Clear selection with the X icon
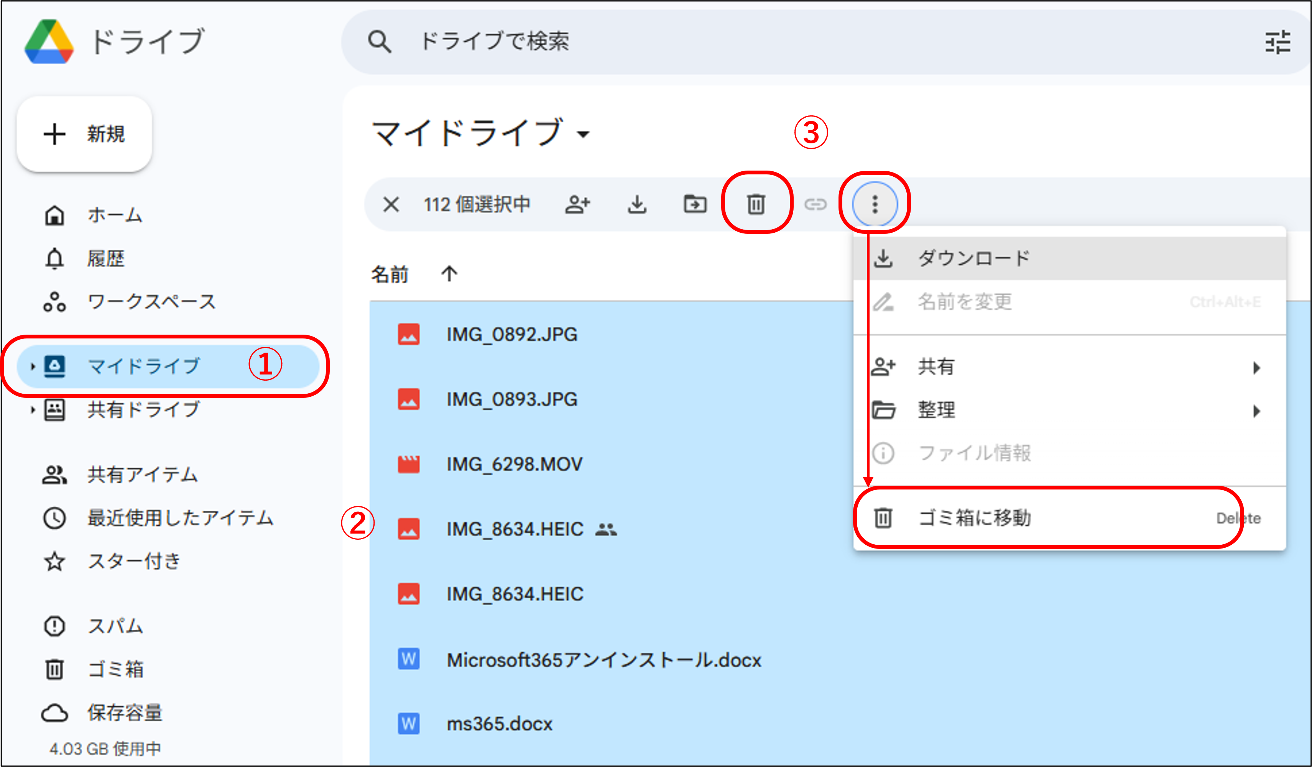This screenshot has width=1312, height=767. (x=391, y=204)
